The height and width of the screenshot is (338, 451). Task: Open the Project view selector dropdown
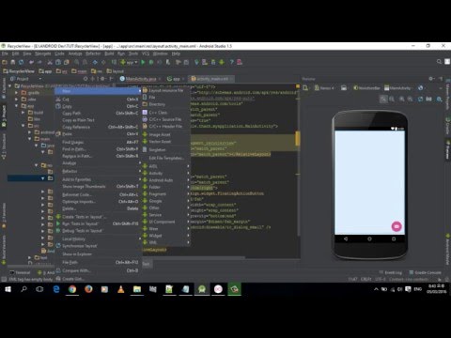pyautogui.click(x=25, y=79)
